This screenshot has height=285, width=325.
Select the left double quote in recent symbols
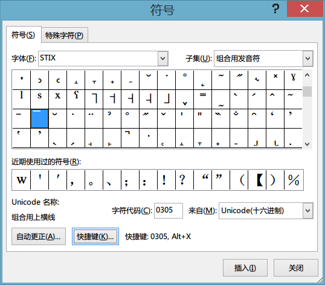203,180
